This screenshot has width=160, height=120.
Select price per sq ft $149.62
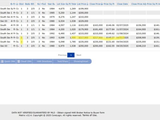coord(110,33)
